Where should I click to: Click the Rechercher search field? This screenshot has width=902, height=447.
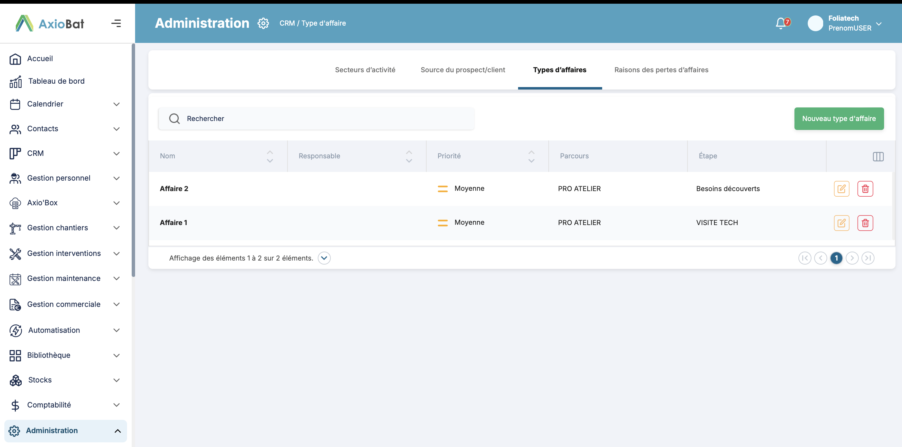316,119
